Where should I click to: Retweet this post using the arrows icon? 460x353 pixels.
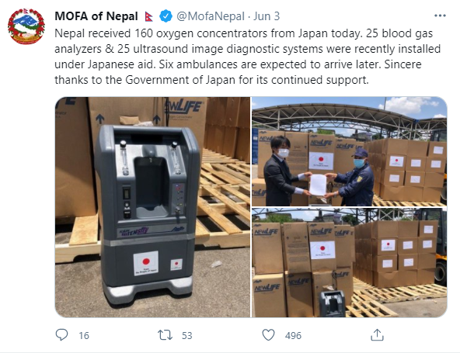coord(165,335)
